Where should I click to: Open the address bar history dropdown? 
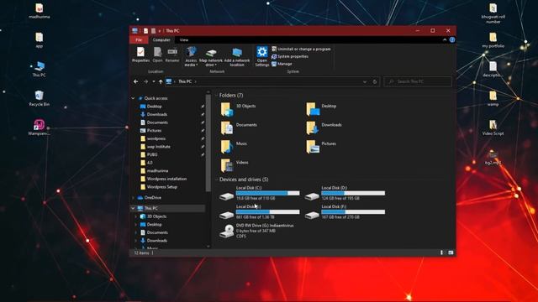(364, 81)
